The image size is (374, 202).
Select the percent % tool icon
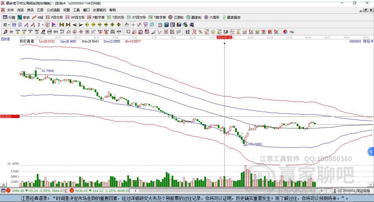click(201, 32)
